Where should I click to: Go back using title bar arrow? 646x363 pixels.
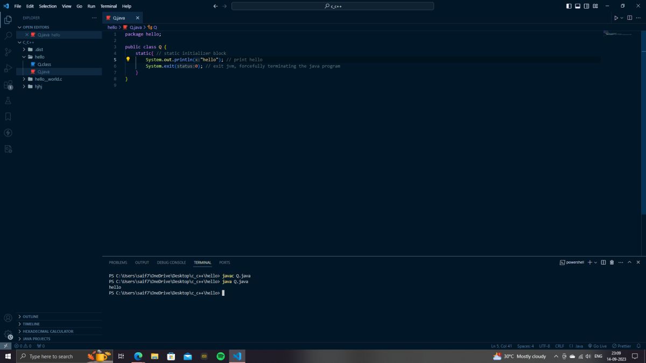(216, 6)
